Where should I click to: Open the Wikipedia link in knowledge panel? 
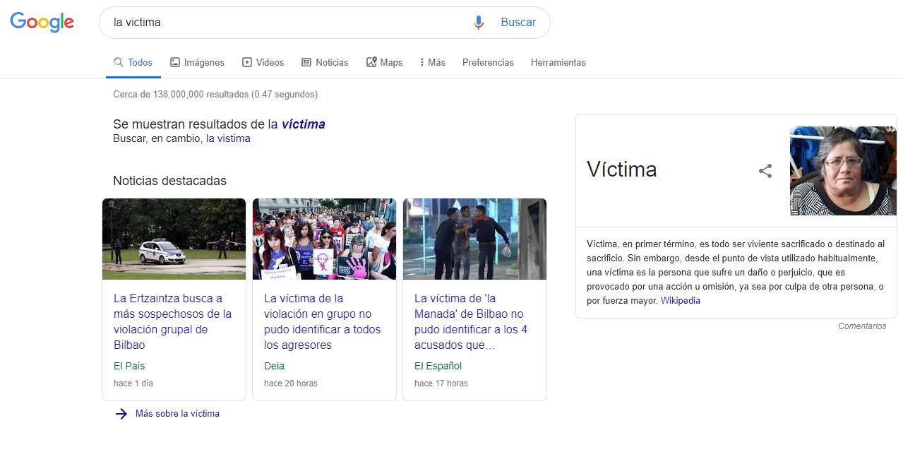point(680,300)
